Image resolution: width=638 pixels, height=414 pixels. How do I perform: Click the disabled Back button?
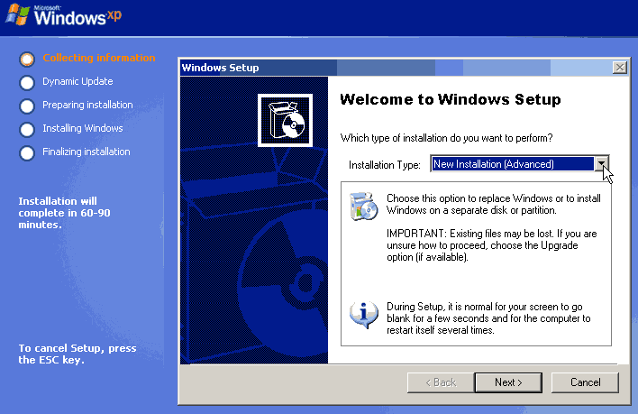coord(441,382)
